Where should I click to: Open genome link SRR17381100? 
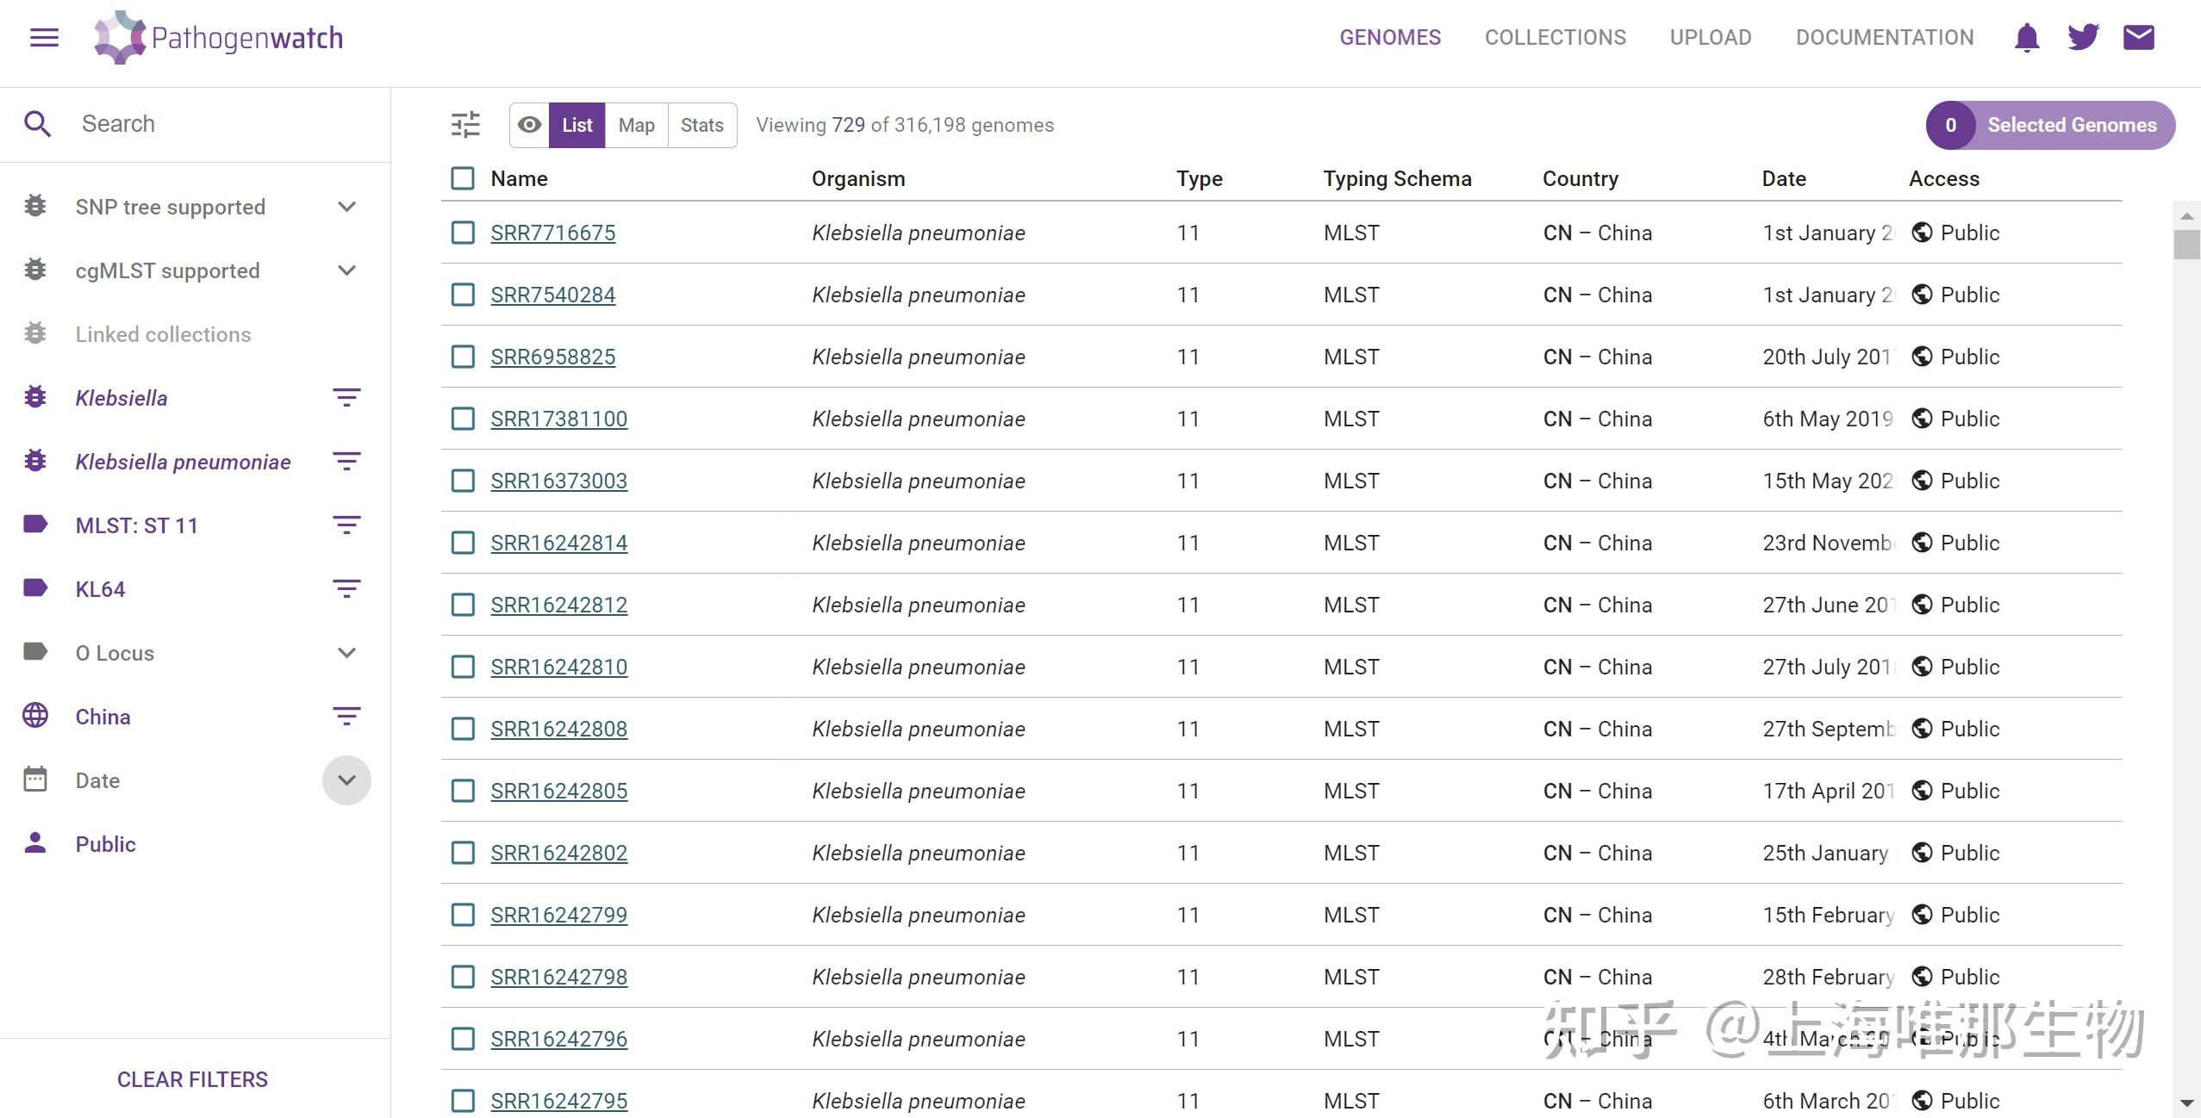coord(558,419)
